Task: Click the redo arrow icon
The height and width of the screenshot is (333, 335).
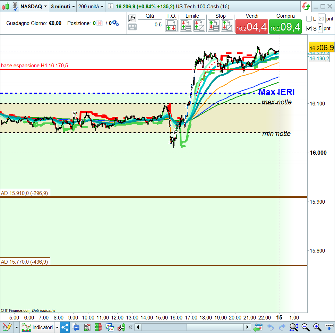Action: point(282,327)
